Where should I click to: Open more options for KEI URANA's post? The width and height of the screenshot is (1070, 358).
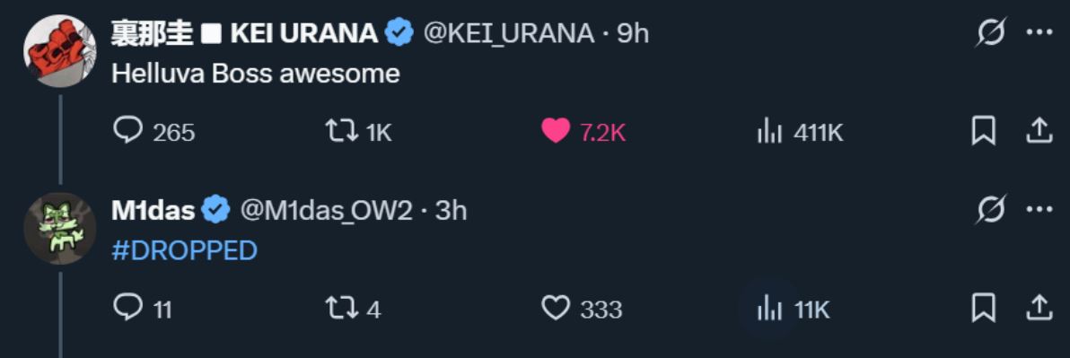(1040, 32)
